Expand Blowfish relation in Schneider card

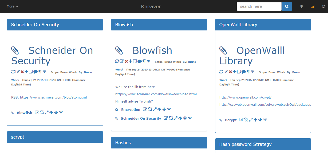pyautogui.click(x=46, y=112)
